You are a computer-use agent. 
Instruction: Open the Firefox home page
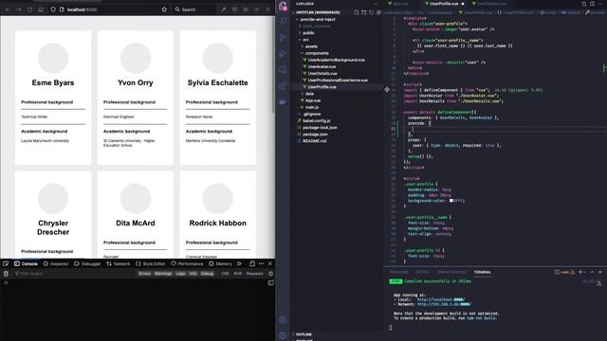pyautogui.click(x=41, y=9)
